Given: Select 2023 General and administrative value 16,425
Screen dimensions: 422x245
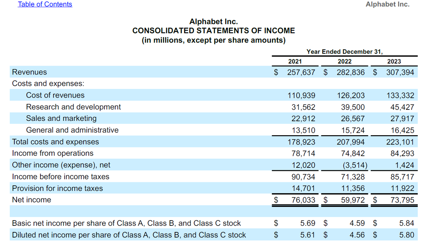Looking at the screenshot, I should [x=402, y=130].
